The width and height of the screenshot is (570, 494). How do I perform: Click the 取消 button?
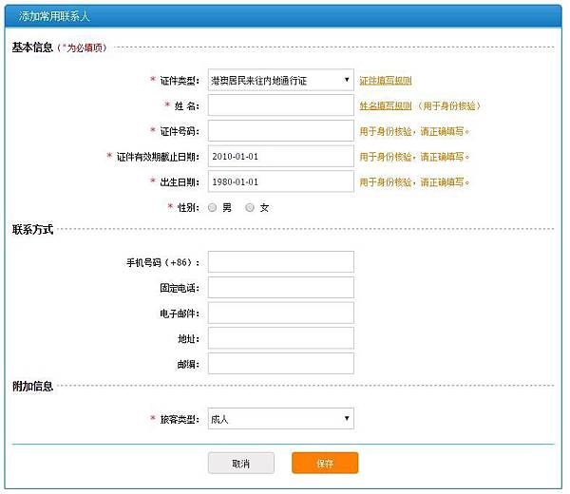click(x=241, y=463)
